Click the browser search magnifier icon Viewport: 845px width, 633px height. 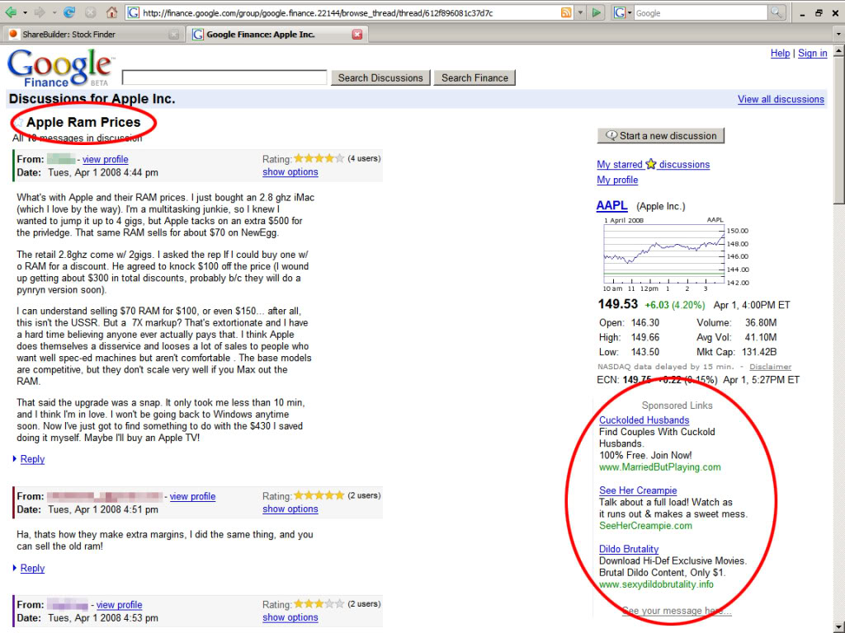click(x=776, y=12)
